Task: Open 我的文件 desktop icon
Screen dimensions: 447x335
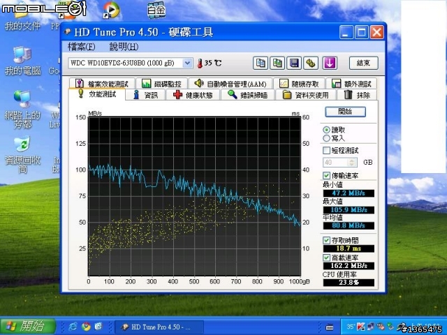Action: pyautogui.click(x=22, y=17)
